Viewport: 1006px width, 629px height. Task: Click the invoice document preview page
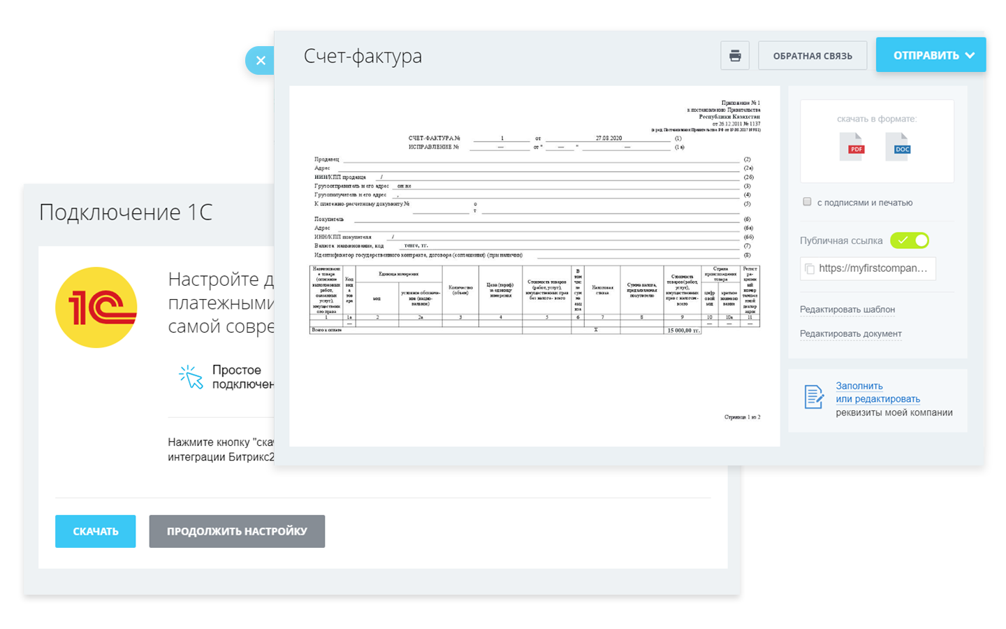[x=534, y=266]
